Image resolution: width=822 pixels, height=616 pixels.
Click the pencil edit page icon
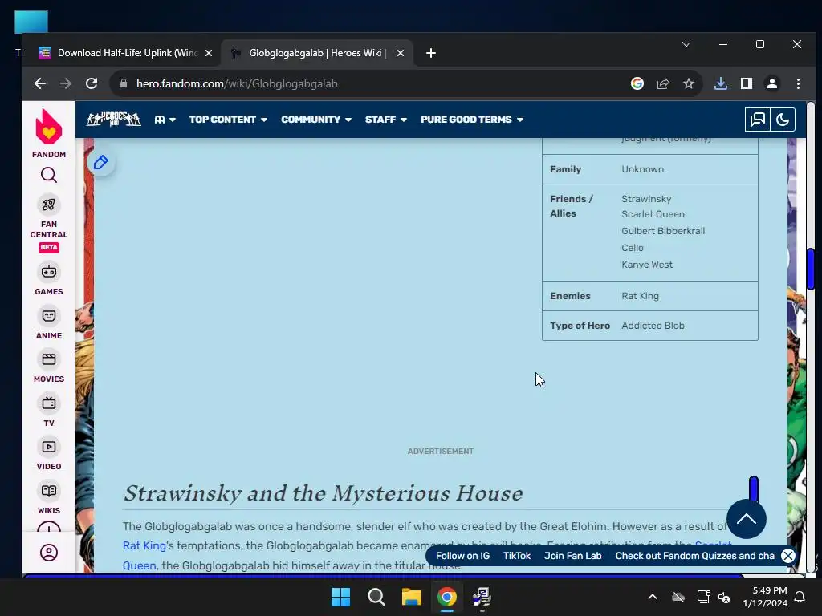[101, 162]
